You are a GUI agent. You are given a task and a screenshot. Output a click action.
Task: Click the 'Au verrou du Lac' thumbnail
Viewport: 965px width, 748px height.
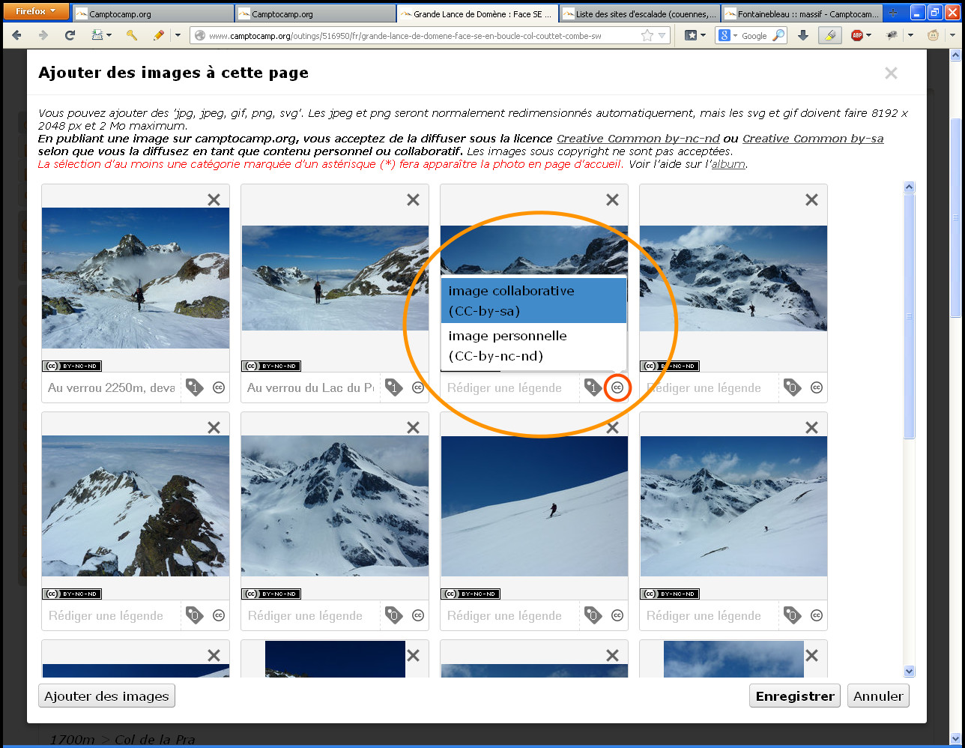[335, 278]
